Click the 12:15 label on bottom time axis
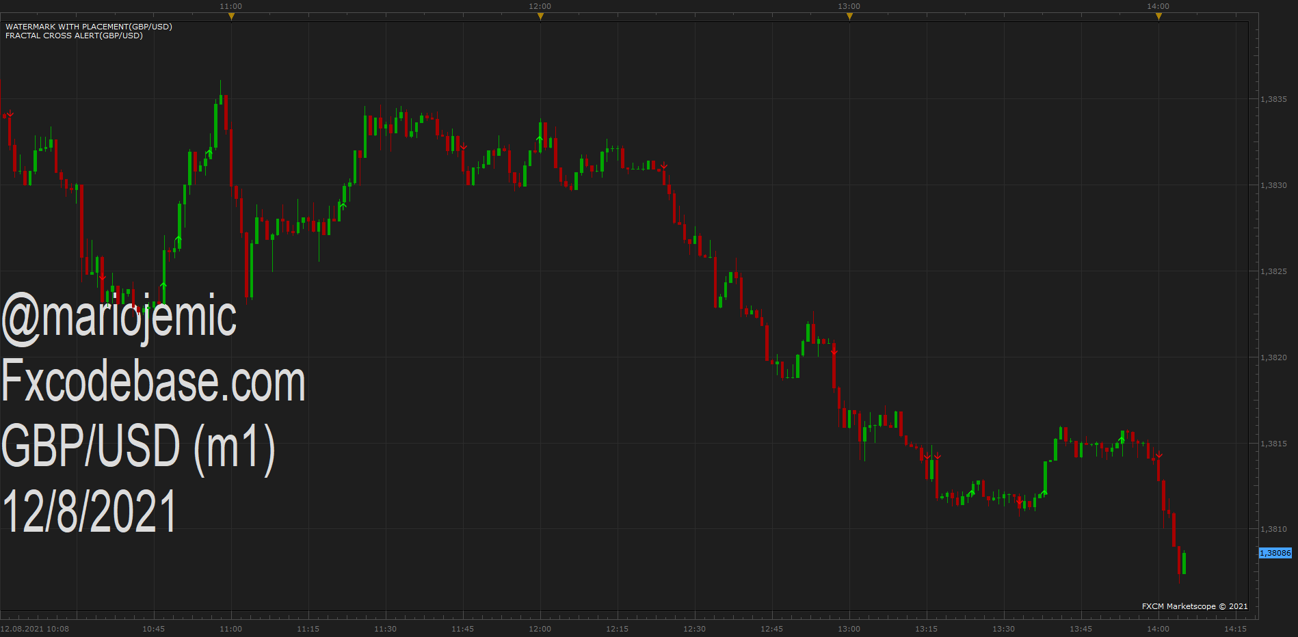 pyautogui.click(x=617, y=629)
